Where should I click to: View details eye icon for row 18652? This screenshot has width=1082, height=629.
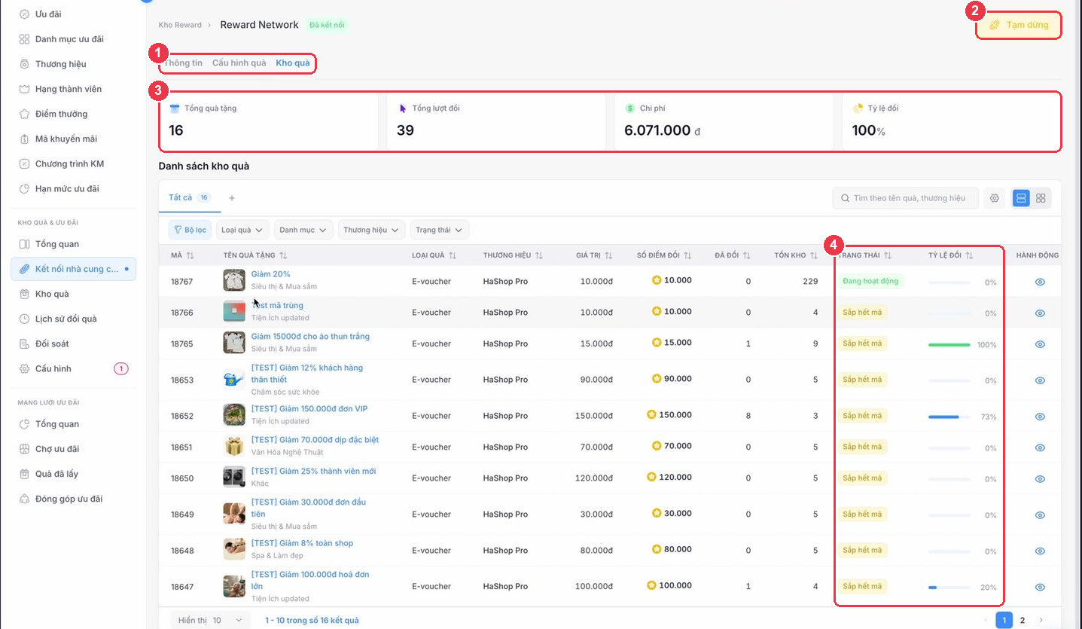(1040, 417)
